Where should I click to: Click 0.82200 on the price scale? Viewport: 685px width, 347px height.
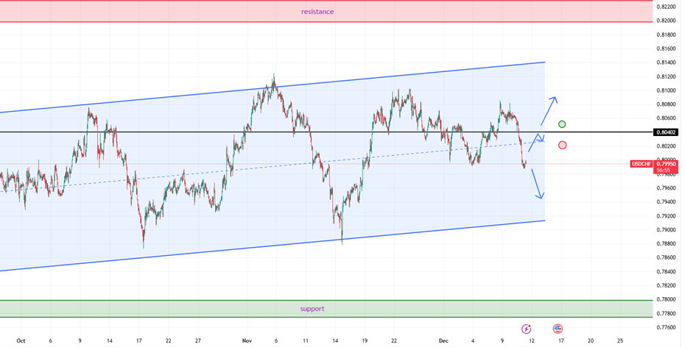pos(667,7)
